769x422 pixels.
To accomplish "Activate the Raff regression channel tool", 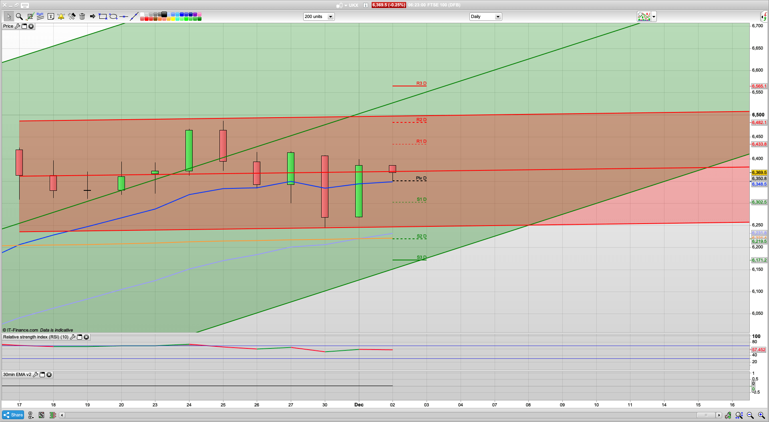I will [x=40, y=16].
